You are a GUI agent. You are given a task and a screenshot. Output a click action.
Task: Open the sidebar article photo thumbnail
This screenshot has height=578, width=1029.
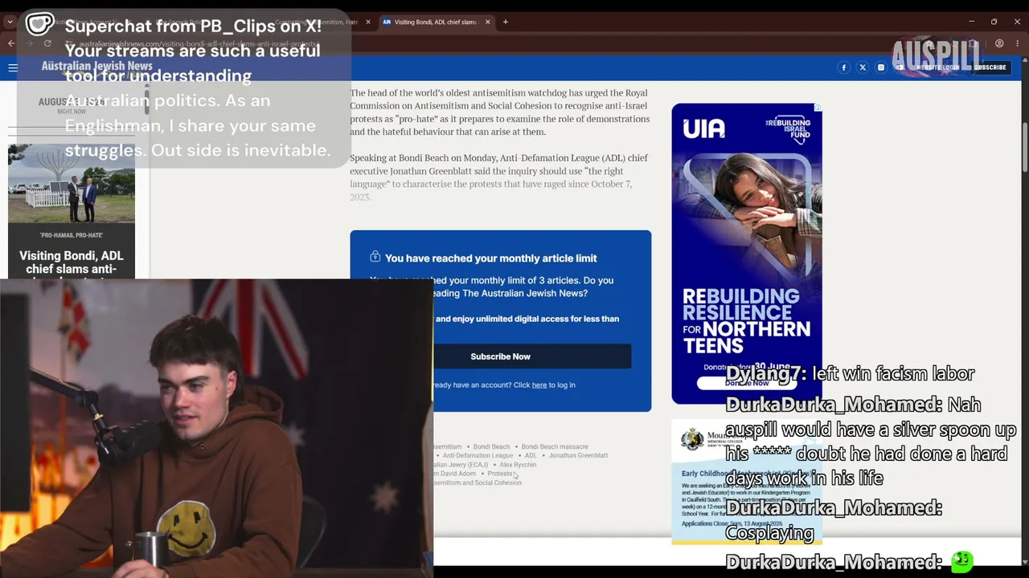(x=72, y=183)
